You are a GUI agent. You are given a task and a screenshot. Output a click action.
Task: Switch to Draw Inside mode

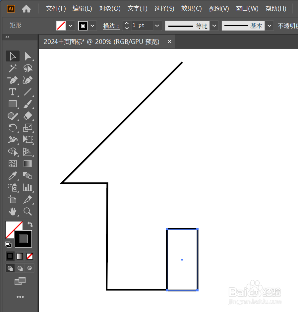click(x=30, y=268)
